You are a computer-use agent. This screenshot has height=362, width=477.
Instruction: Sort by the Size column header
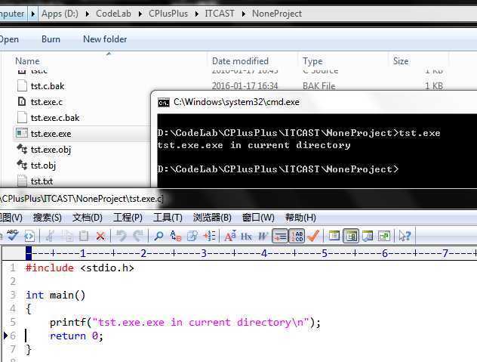click(x=401, y=61)
